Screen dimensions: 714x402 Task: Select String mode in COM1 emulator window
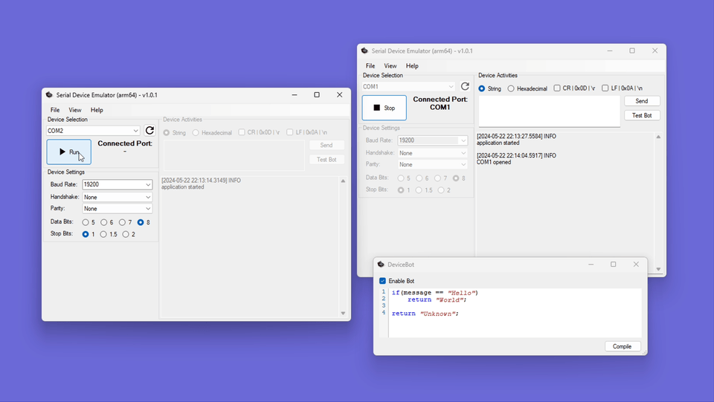tap(482, 88)
